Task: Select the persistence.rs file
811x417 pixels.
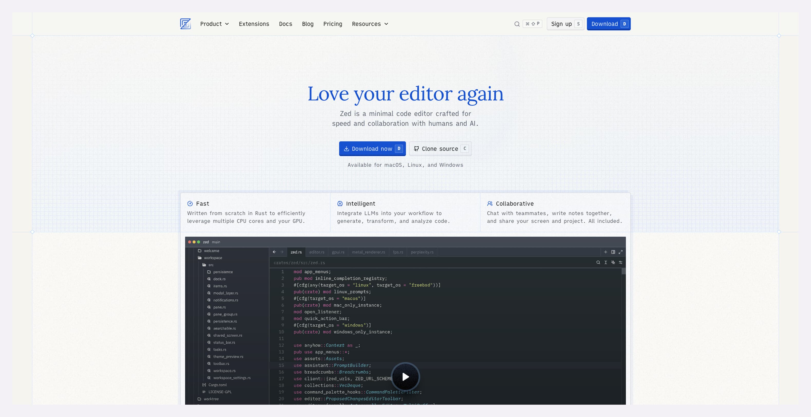Action: click(222, 321)
